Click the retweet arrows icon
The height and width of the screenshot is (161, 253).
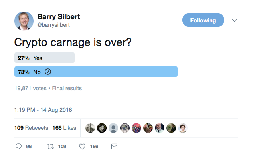pyautogui.click(x=50, y=147)
